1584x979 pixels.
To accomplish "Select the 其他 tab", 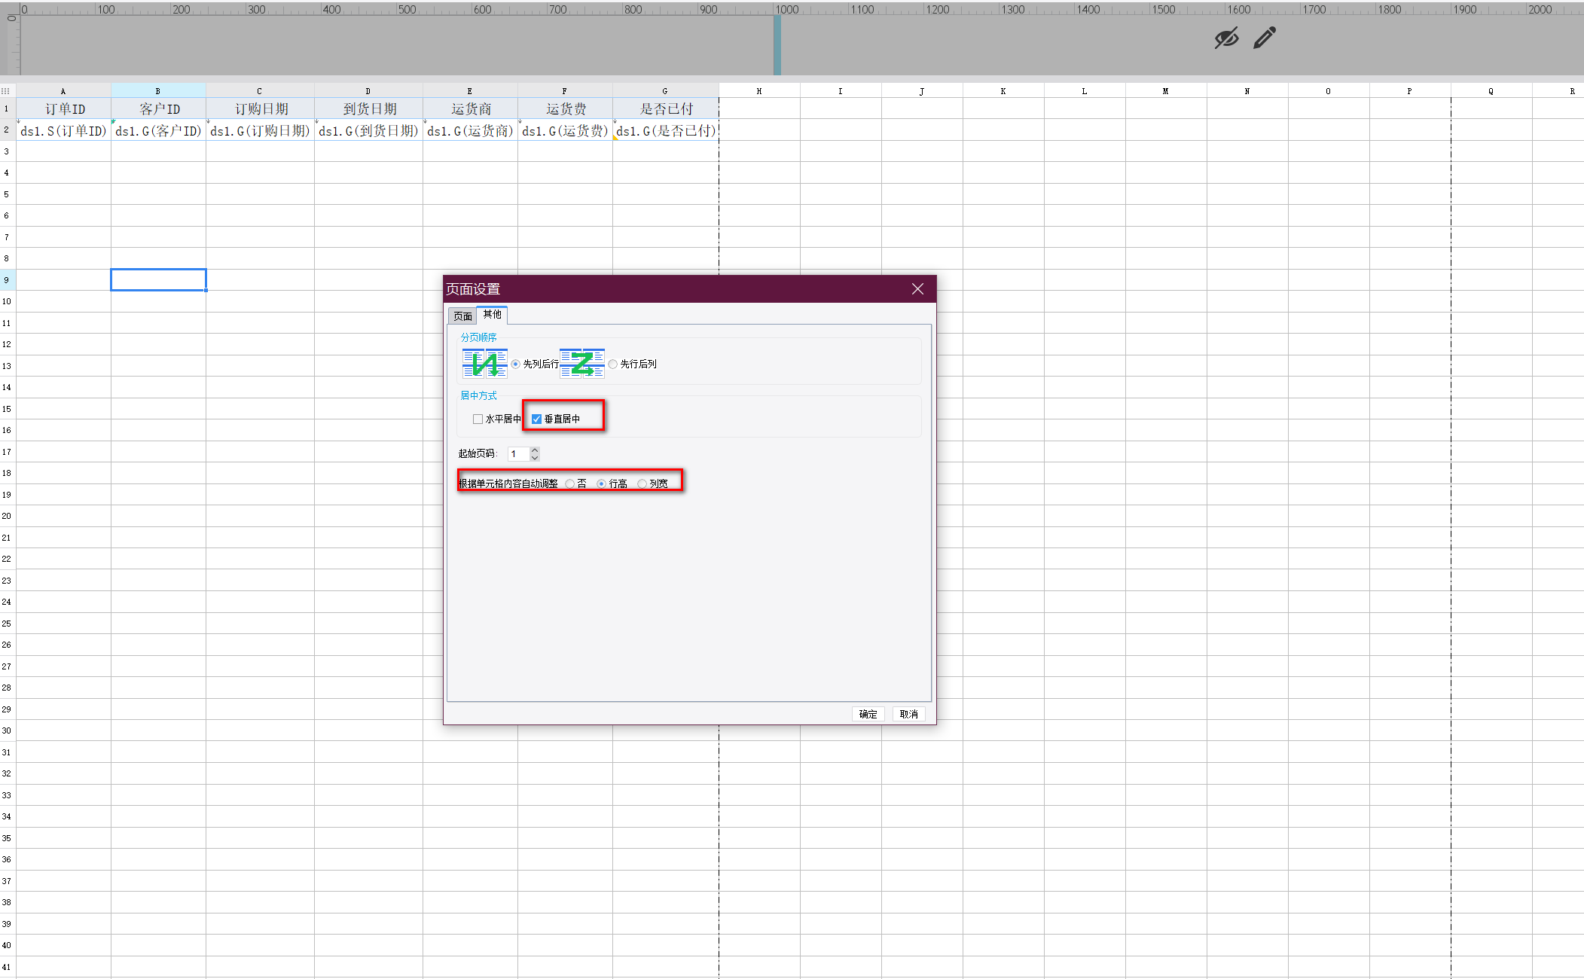I will (x=492, y=315).
